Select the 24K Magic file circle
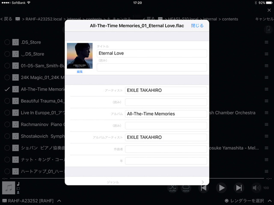 pyautogui.click(x=7, y=77)
